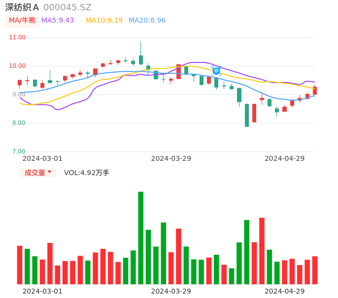Click the 2024-03-29 date under the price chart
338x298 pixels.
pyautogui.click(x=171, y=158)
